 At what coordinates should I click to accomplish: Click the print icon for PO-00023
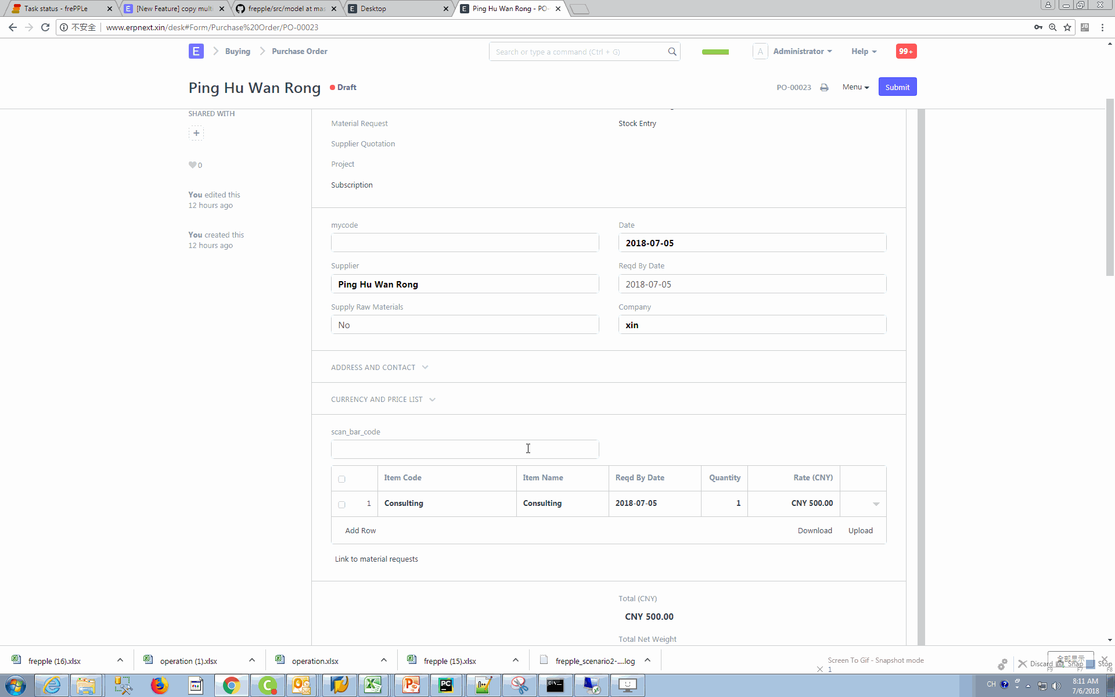825,87
